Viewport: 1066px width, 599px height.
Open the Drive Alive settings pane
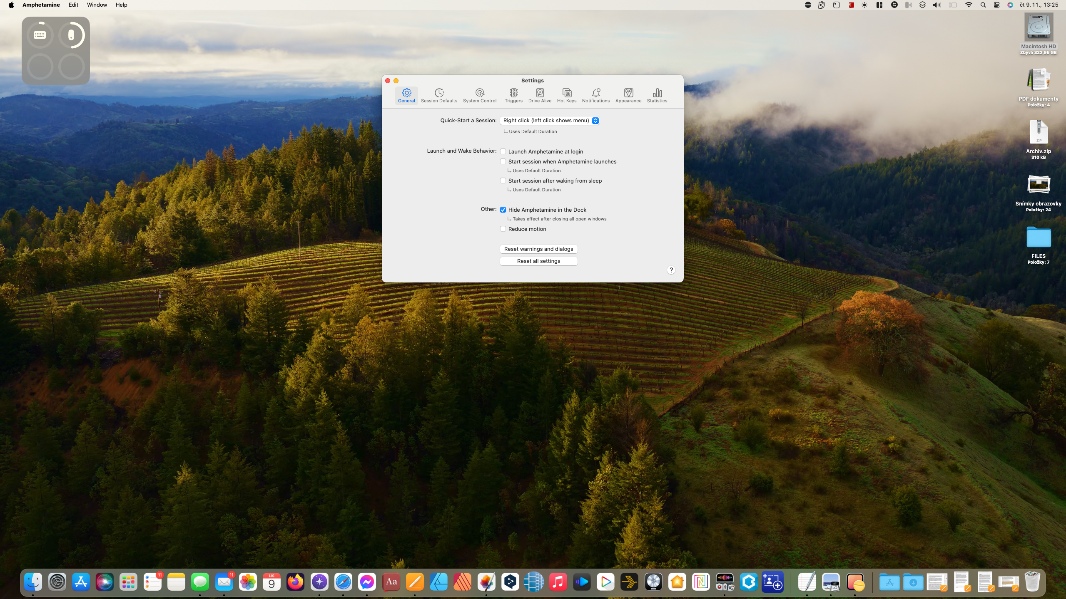coord(540,95)
